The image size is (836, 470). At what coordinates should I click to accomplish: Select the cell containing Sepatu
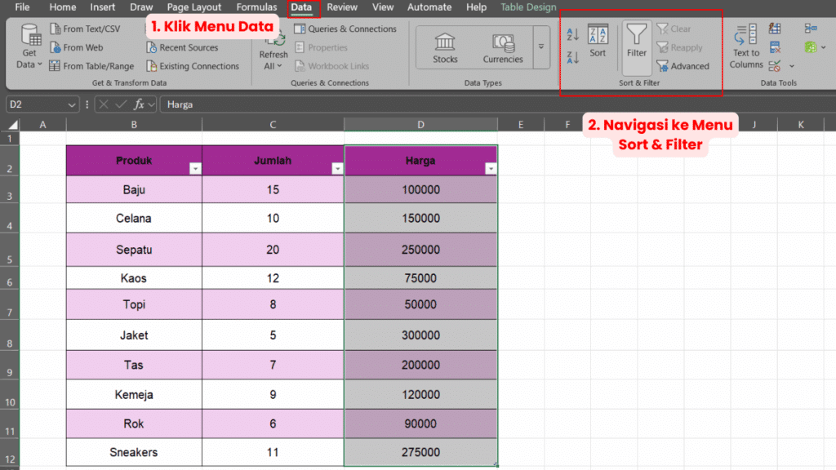pyautogui.click(x=132, y=249)
